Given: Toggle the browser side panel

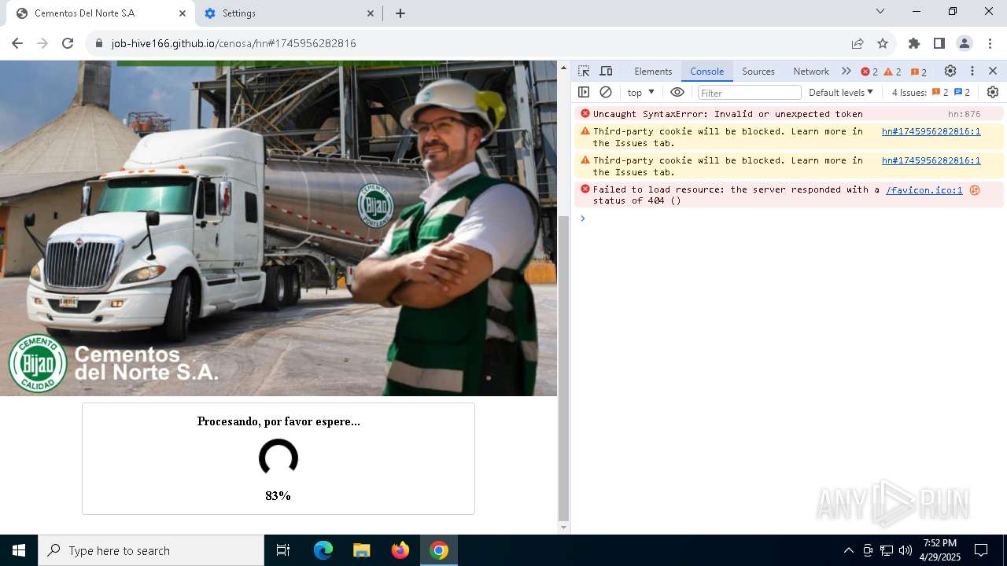Looking at the screenshot, I should (x=939, y=43).
